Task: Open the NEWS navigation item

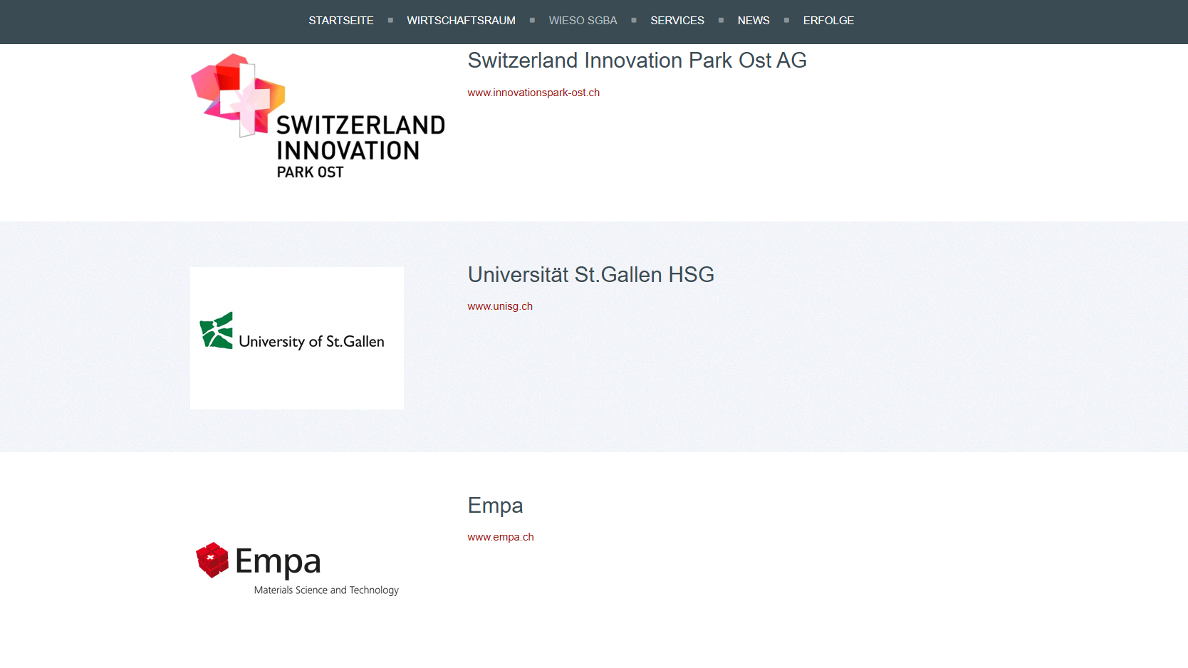Action: pos(754,21)
